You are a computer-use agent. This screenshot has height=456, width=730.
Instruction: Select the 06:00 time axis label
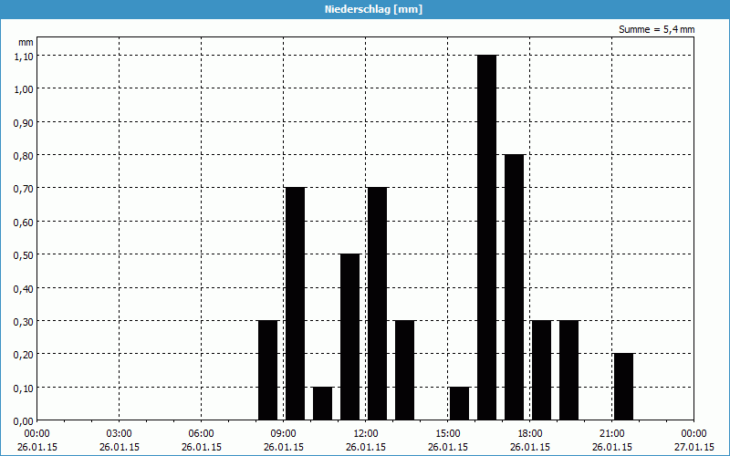(x=202, y=433)
